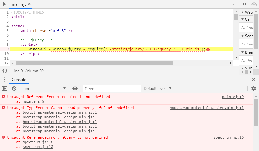The height and width of the screenshot is (151, 259).
Task: Step over next function call
Action: coord(254,4)
